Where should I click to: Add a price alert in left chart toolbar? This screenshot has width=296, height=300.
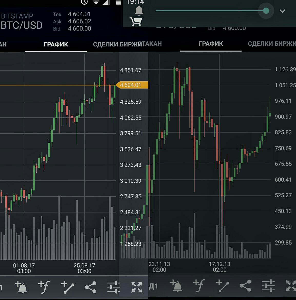click(21, 287)
